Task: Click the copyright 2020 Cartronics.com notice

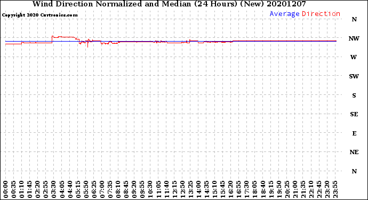Action: 39,15
